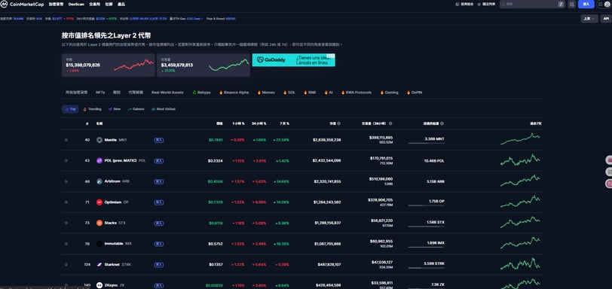Screen dimensions: 612x289
Task: Select the Top filter button
Action: (x=70, y=109)
